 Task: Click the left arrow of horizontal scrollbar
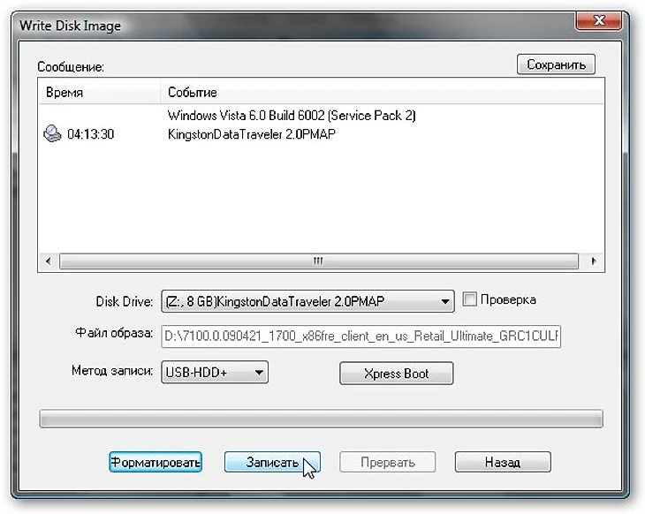pyautogui.click(x=48, y=261)
